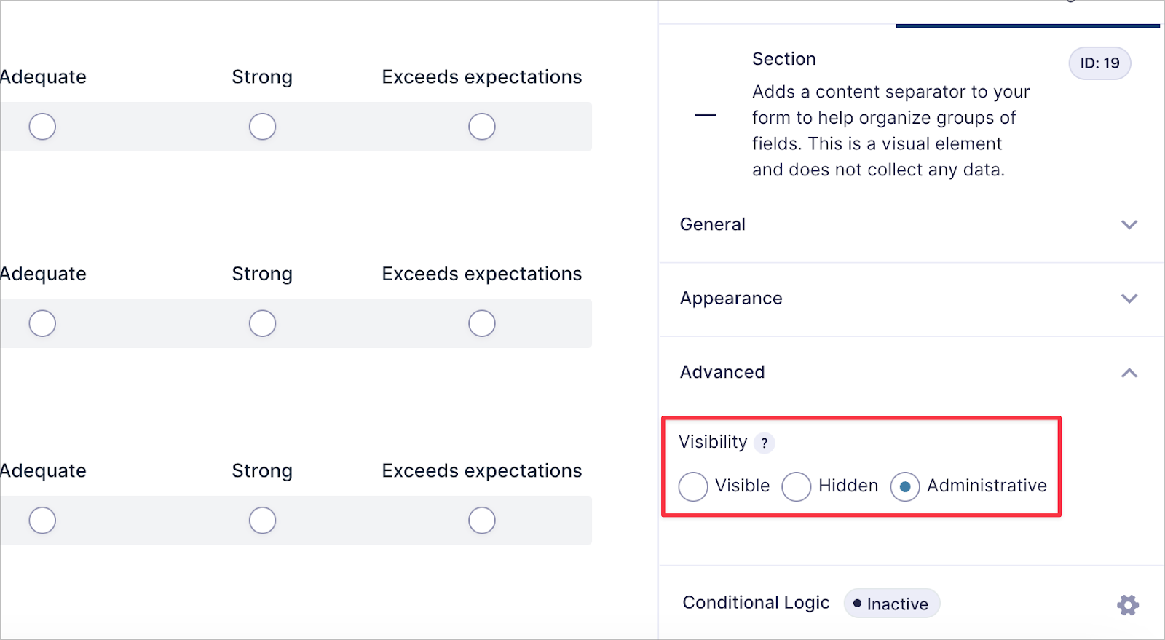The height and width of the screenshot is (640, 1165).
Task: Select Exceeds expectations in the second rating row
Action: click(481, 323)
